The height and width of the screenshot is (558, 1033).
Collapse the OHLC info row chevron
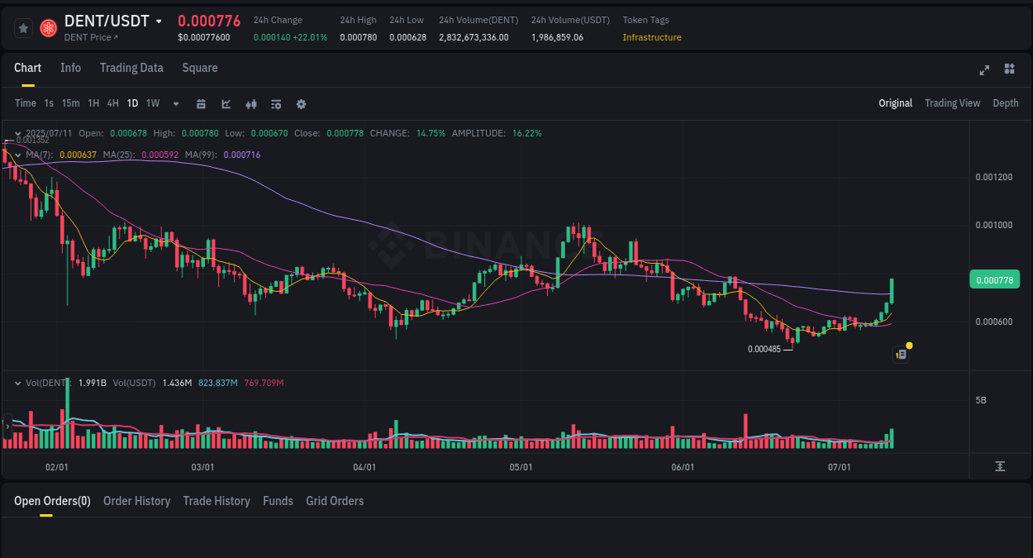click(x=17, y=132)
